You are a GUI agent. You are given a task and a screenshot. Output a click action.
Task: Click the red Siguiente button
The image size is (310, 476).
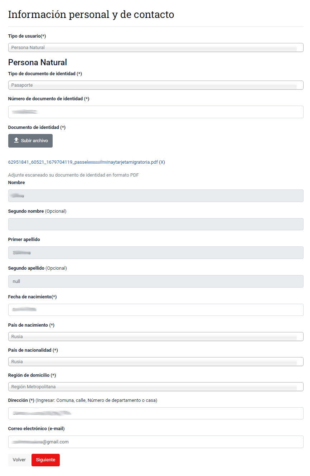[x=45, y=460]
